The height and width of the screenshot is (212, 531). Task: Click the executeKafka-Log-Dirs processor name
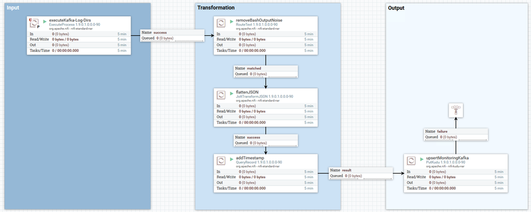coord(70,20)
